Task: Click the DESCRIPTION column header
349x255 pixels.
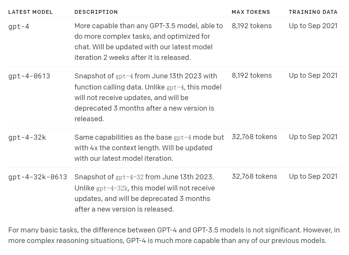Action: pos(96,12)
